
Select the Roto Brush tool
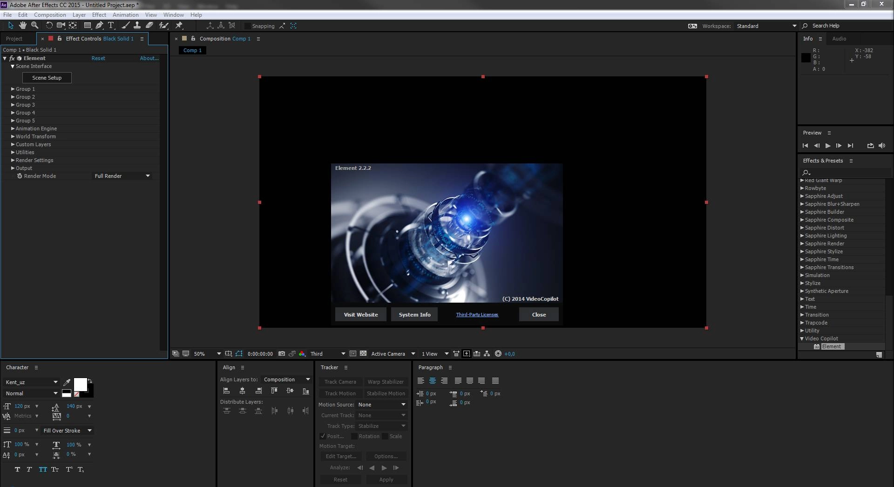click(164, 26)
